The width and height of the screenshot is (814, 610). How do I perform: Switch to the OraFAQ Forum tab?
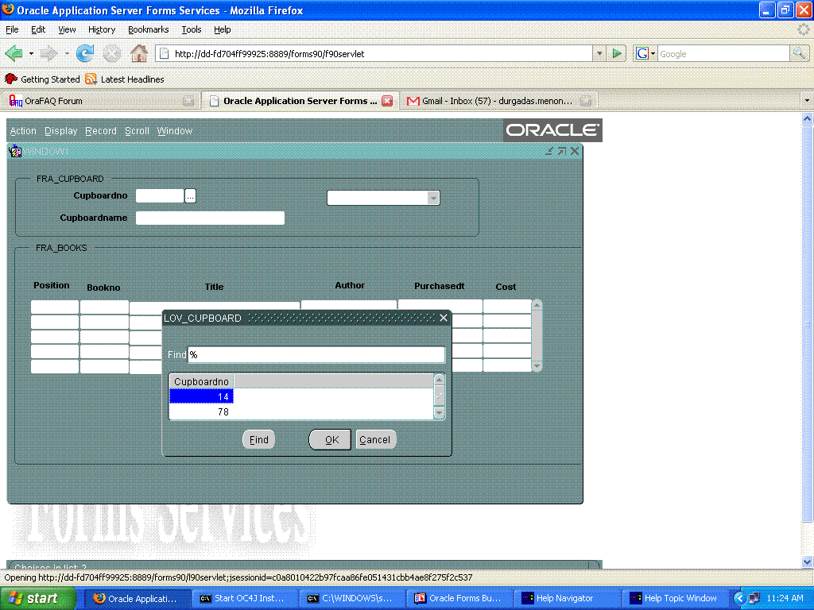102,101
